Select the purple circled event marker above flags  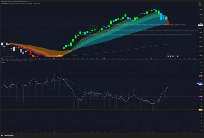pyautogui.click(x=168, y=54)
